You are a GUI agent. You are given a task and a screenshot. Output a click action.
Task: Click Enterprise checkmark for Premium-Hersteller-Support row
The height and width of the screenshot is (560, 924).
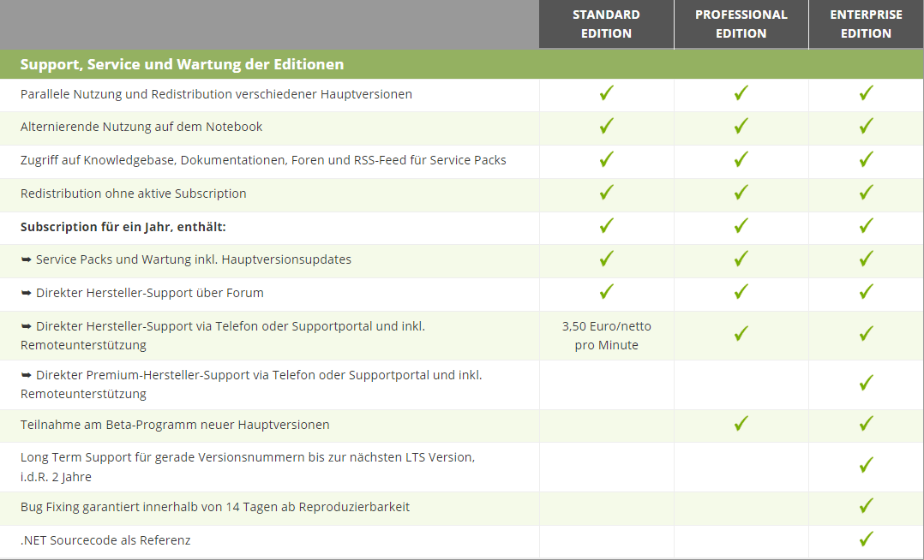(867, 384)
